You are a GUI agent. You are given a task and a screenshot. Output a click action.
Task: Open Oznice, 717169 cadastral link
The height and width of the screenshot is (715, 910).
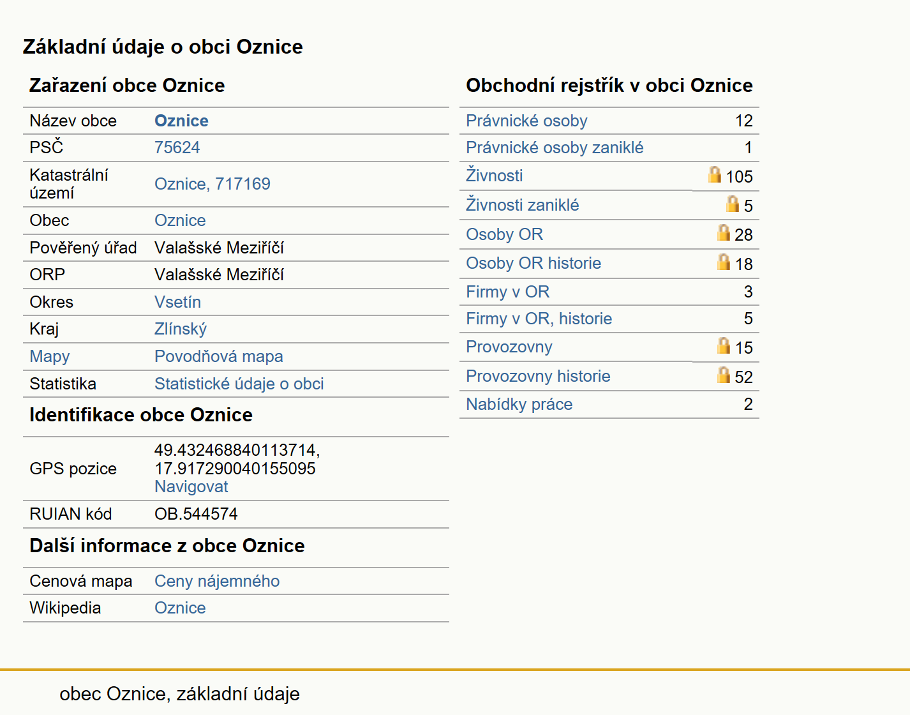(212, 184)
